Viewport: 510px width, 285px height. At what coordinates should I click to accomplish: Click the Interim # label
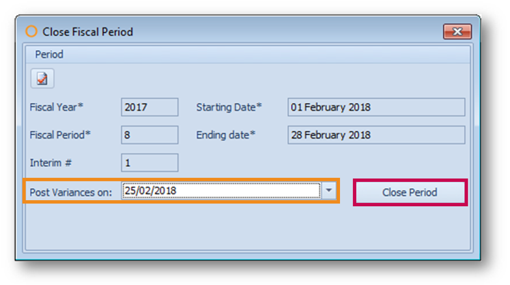click(x=50, y=162)
